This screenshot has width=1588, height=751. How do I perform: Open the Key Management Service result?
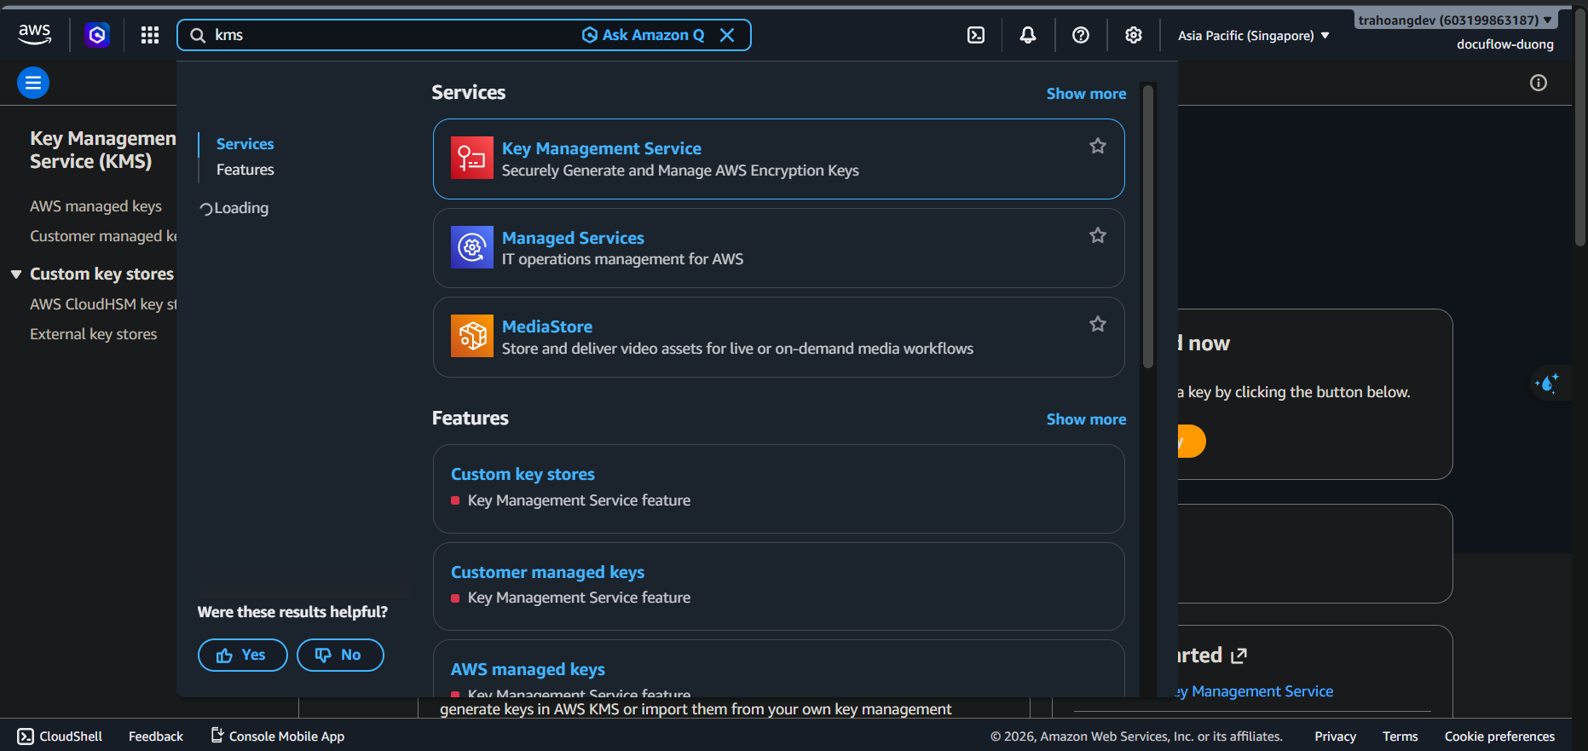602,148
